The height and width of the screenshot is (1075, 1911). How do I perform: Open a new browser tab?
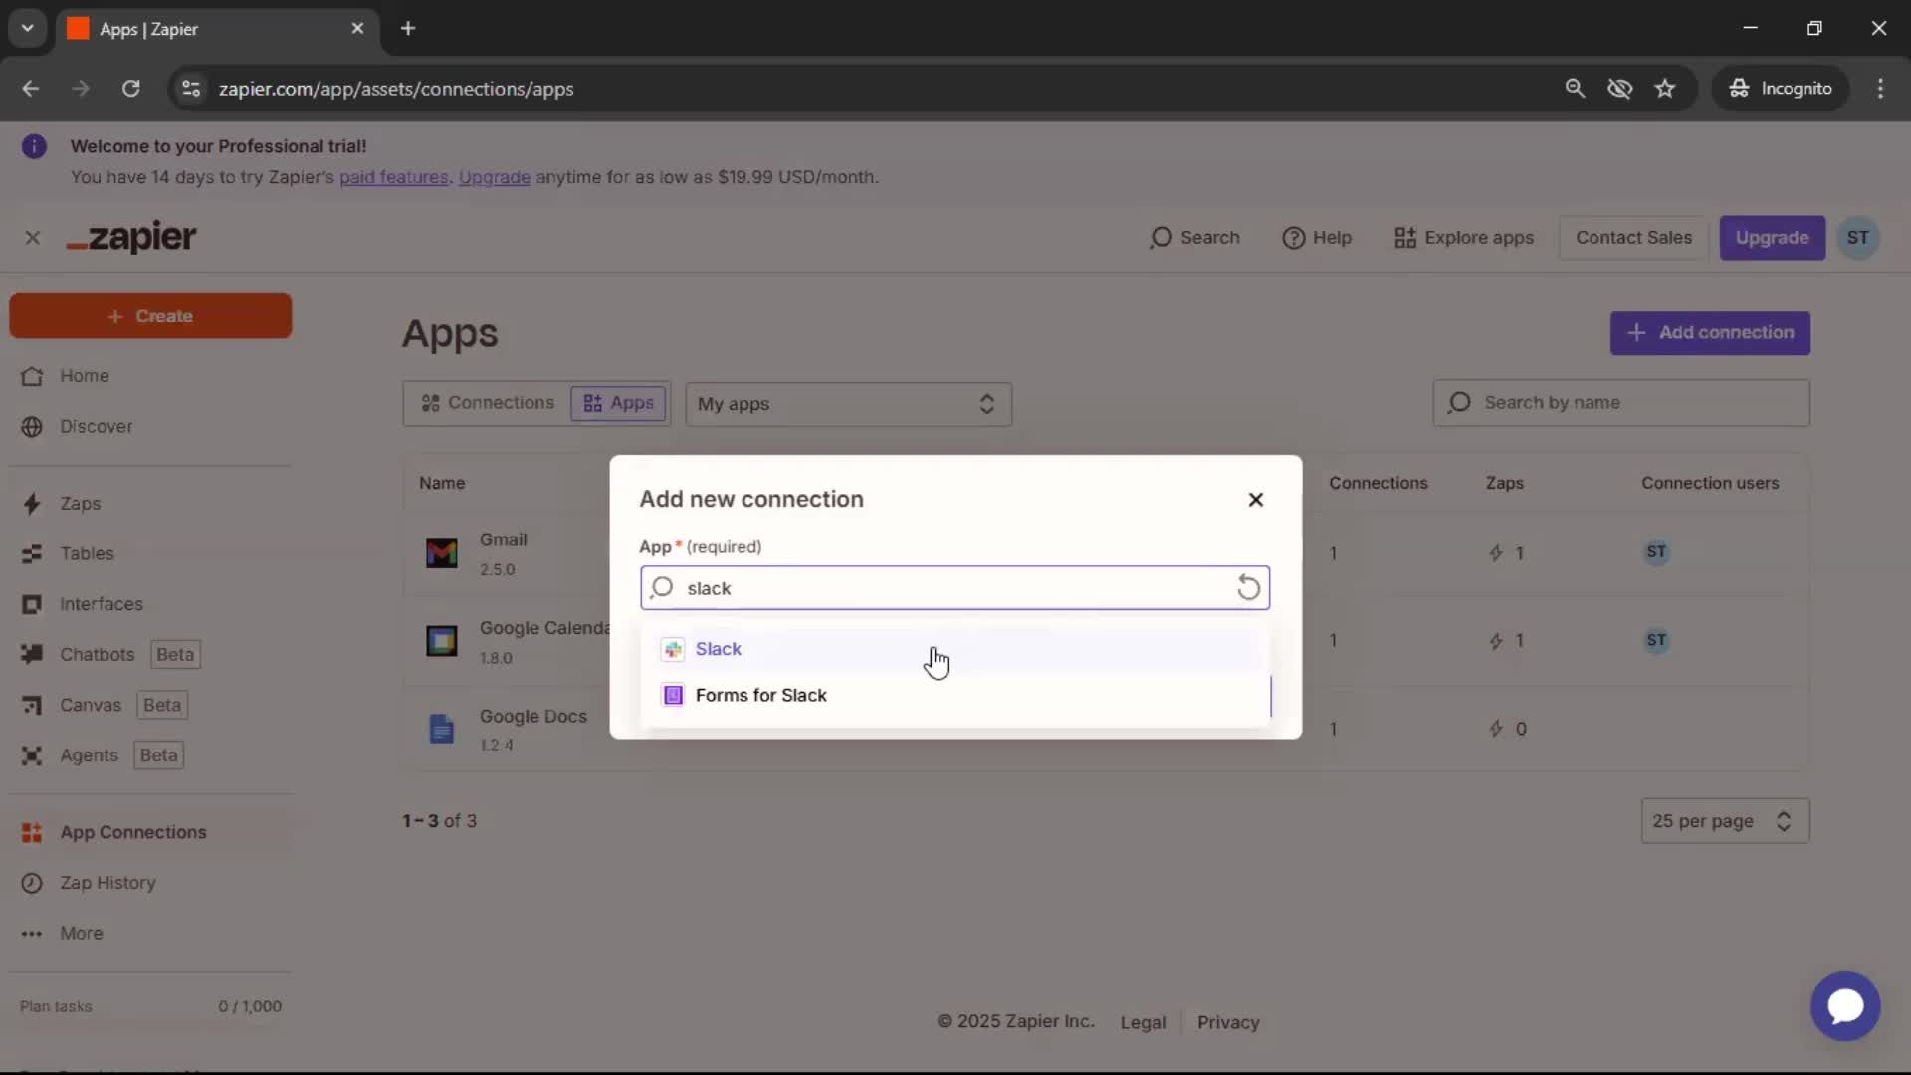point(407,29)
